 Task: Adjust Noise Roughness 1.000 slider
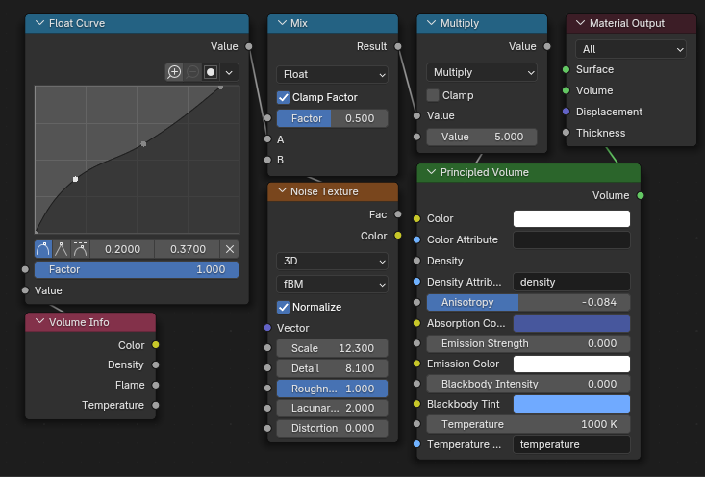[x=332, y=389]
